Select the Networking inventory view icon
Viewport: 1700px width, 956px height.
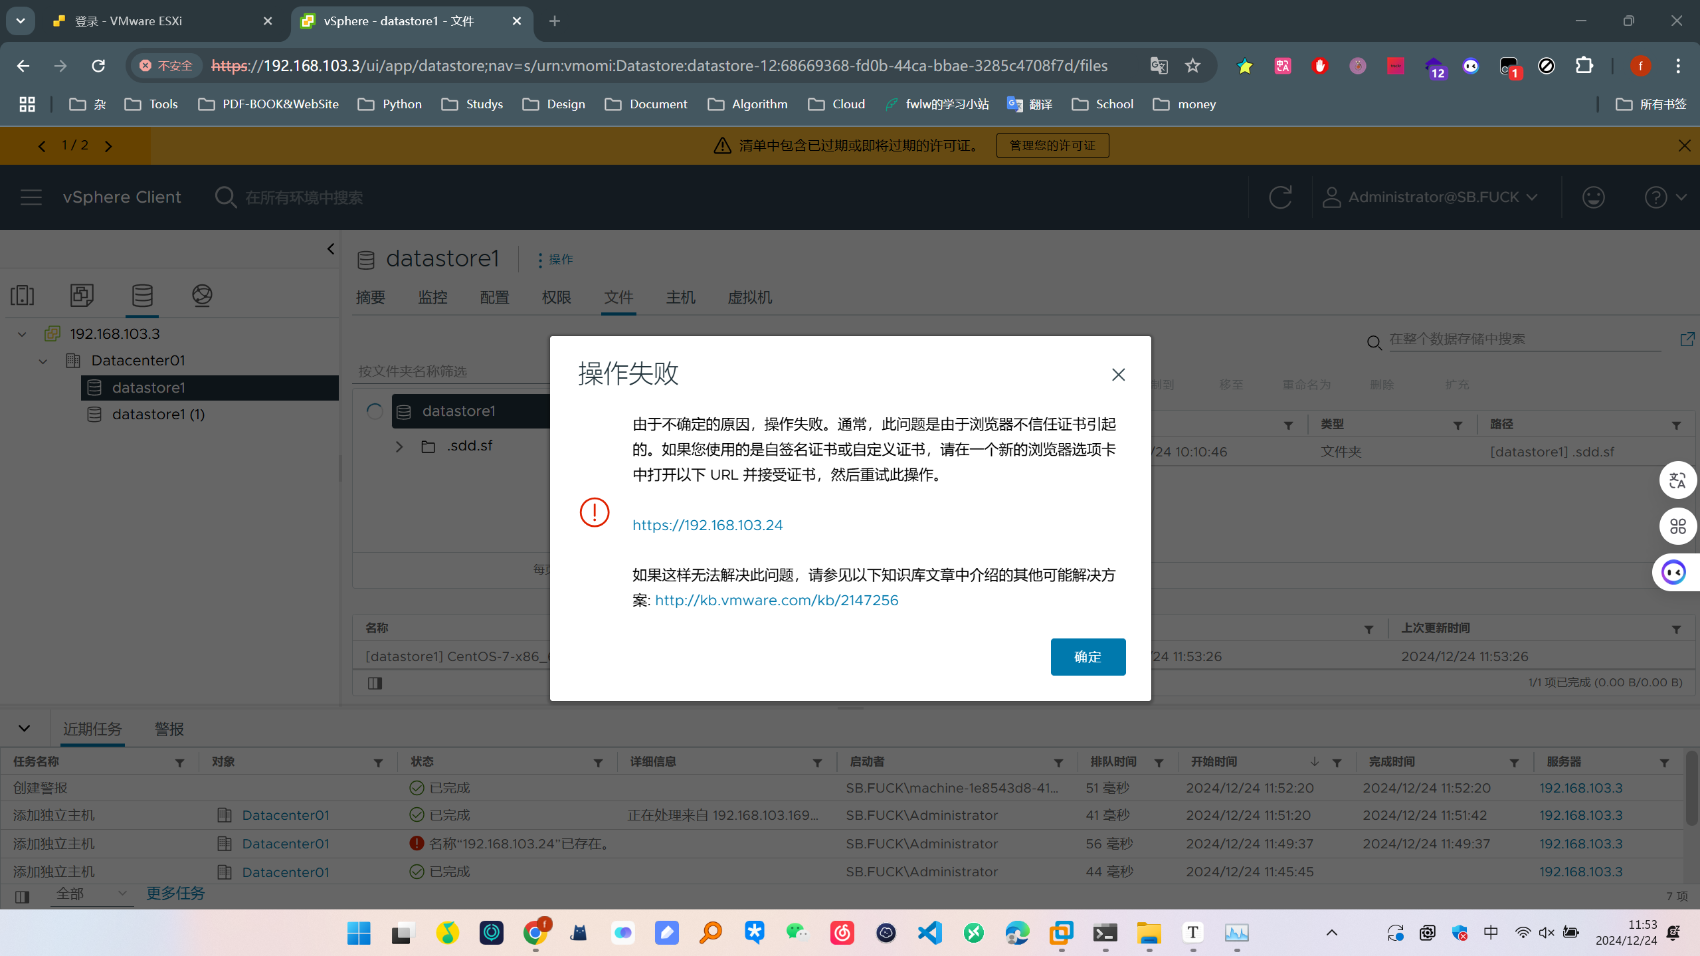(x=202, y=295)
